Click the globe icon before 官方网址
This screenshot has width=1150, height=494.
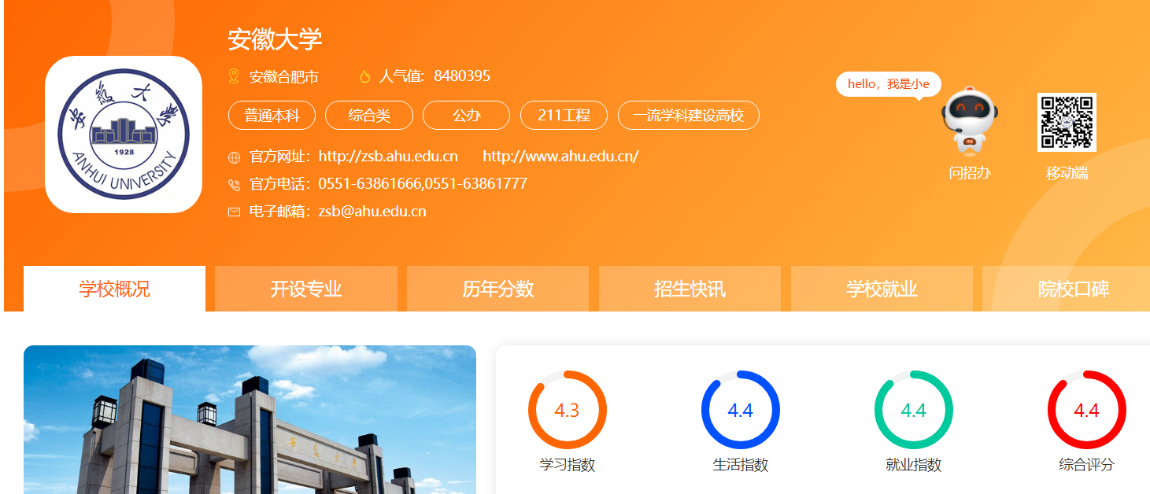234,157
